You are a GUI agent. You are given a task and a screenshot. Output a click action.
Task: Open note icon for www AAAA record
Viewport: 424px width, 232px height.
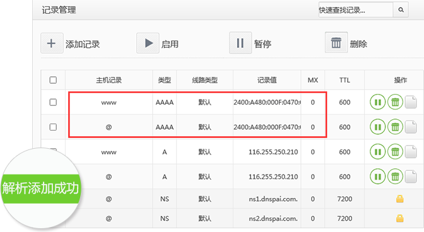[411, 102]
